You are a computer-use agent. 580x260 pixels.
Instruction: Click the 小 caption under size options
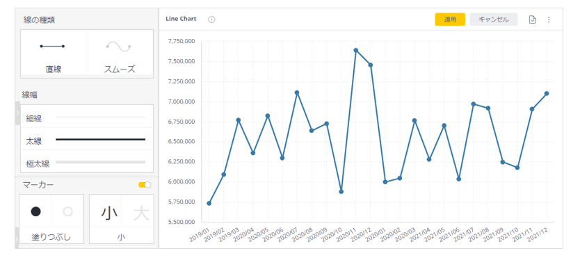[121, 237]
